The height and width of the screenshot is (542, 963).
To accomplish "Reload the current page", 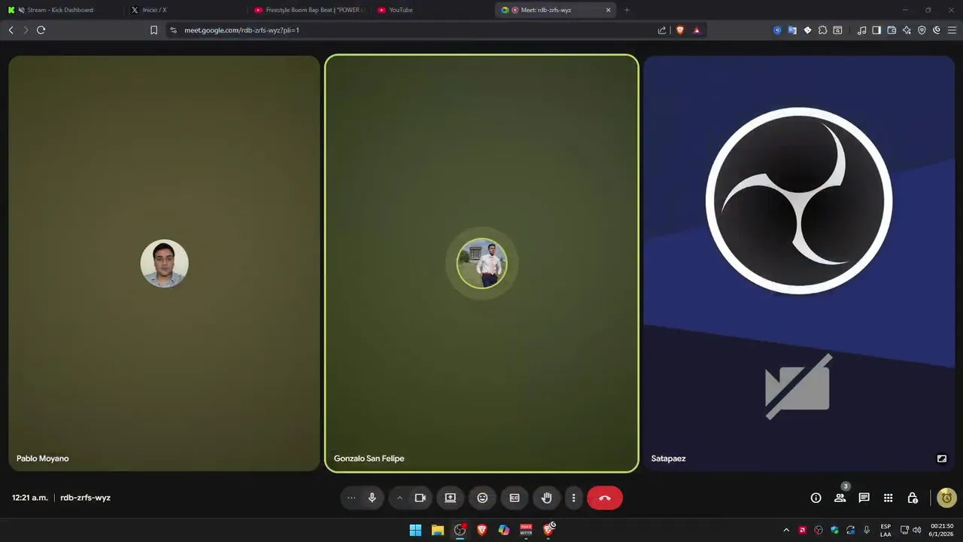I will [x=41, y=30].
